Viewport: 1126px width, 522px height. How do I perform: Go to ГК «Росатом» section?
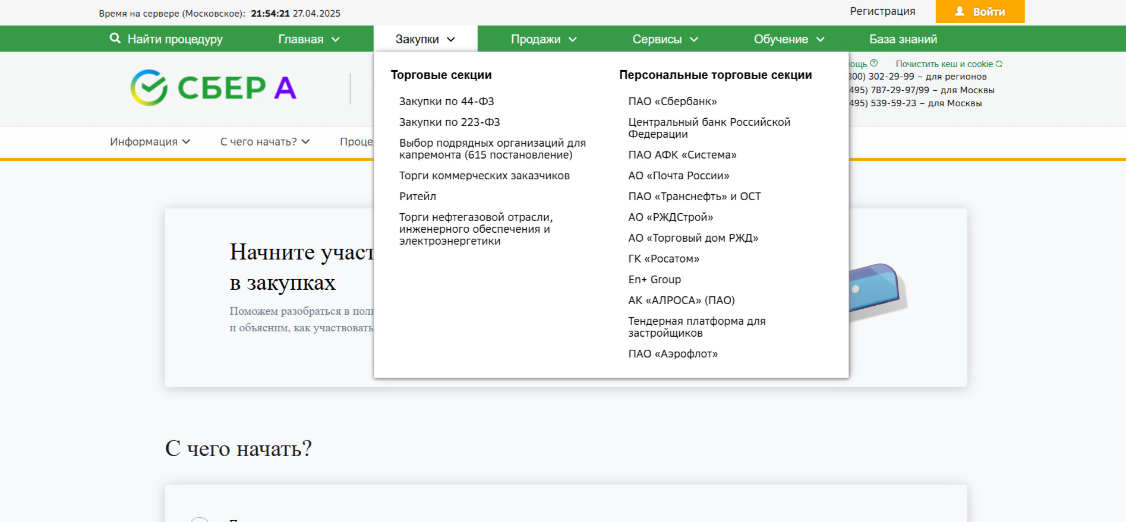click(664, 259)
